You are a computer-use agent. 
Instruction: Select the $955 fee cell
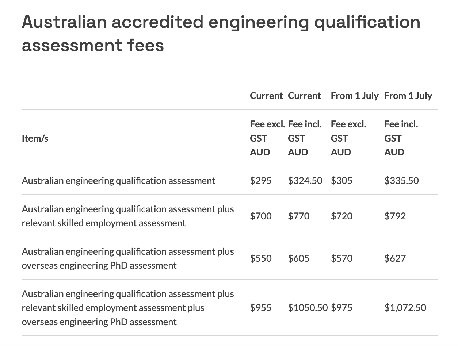[261, 308]
